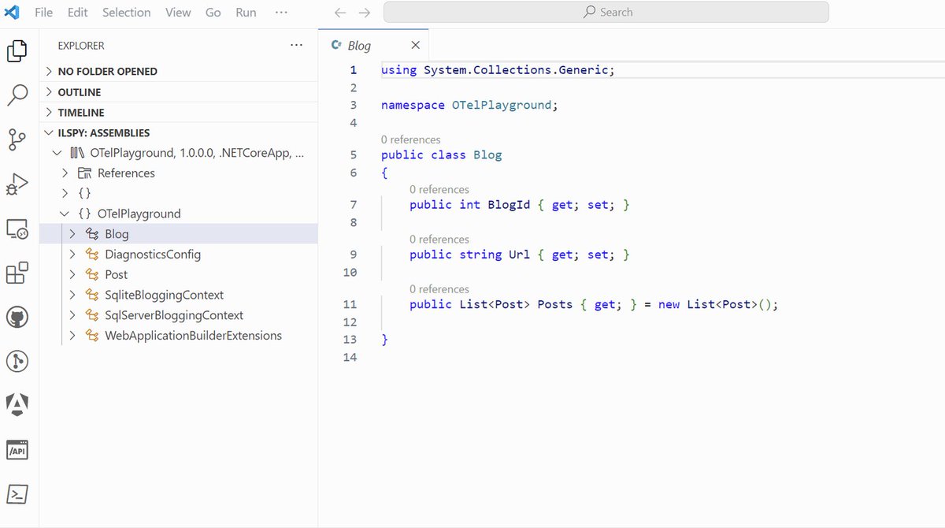Expand the SqlServerBloggingContext node chevron

pyautogui.click(x=72, y=315)
